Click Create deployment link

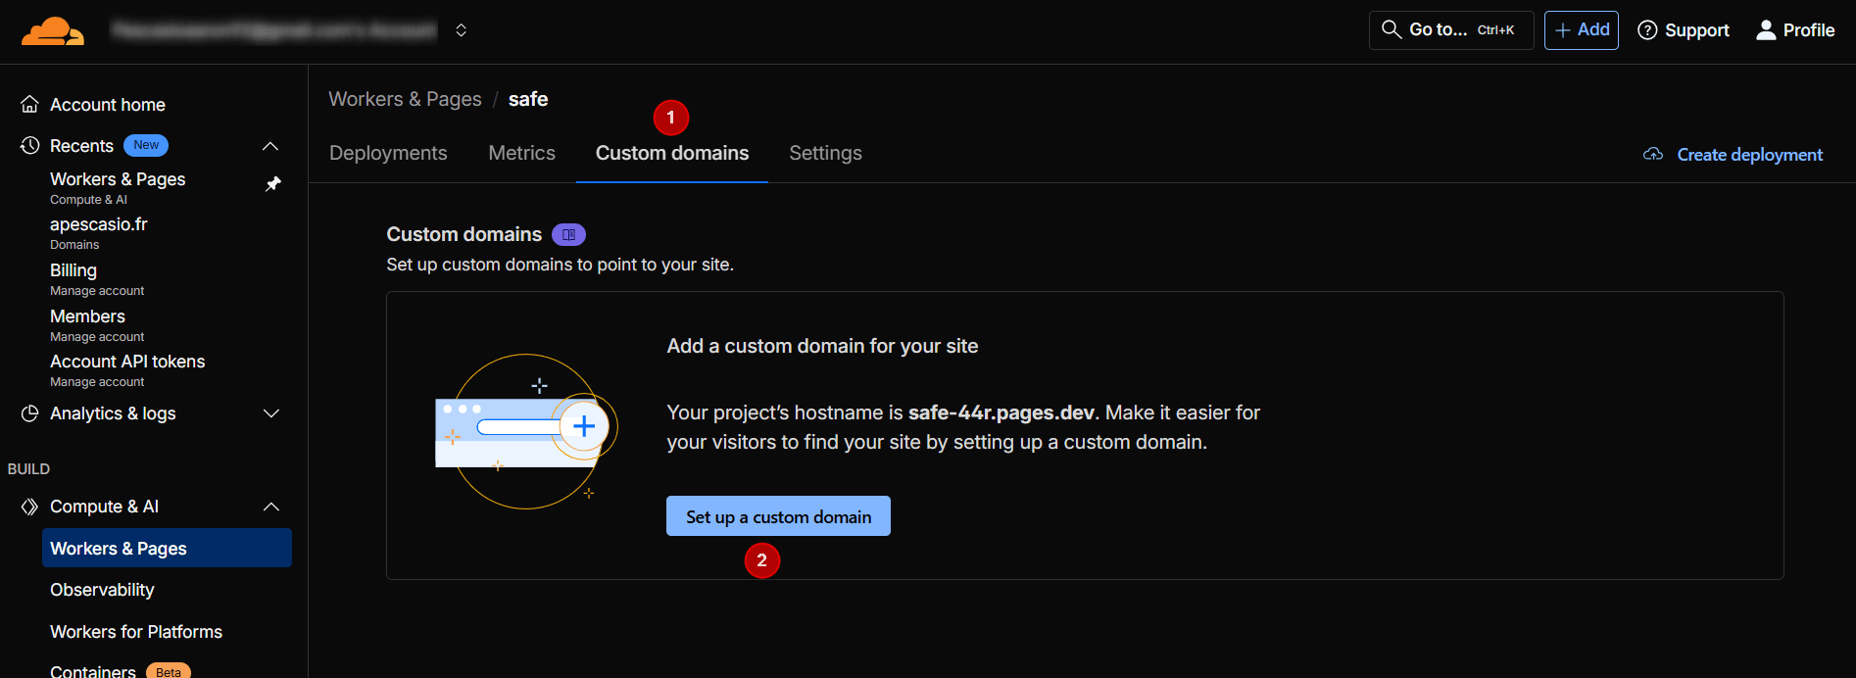pos(1749,155)
